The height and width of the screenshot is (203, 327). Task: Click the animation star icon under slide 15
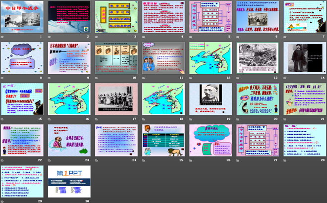[x=2, y=119]
